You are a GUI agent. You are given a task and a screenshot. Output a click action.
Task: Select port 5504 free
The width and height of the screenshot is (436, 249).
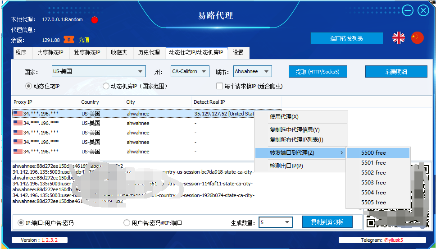pos(378,193)
